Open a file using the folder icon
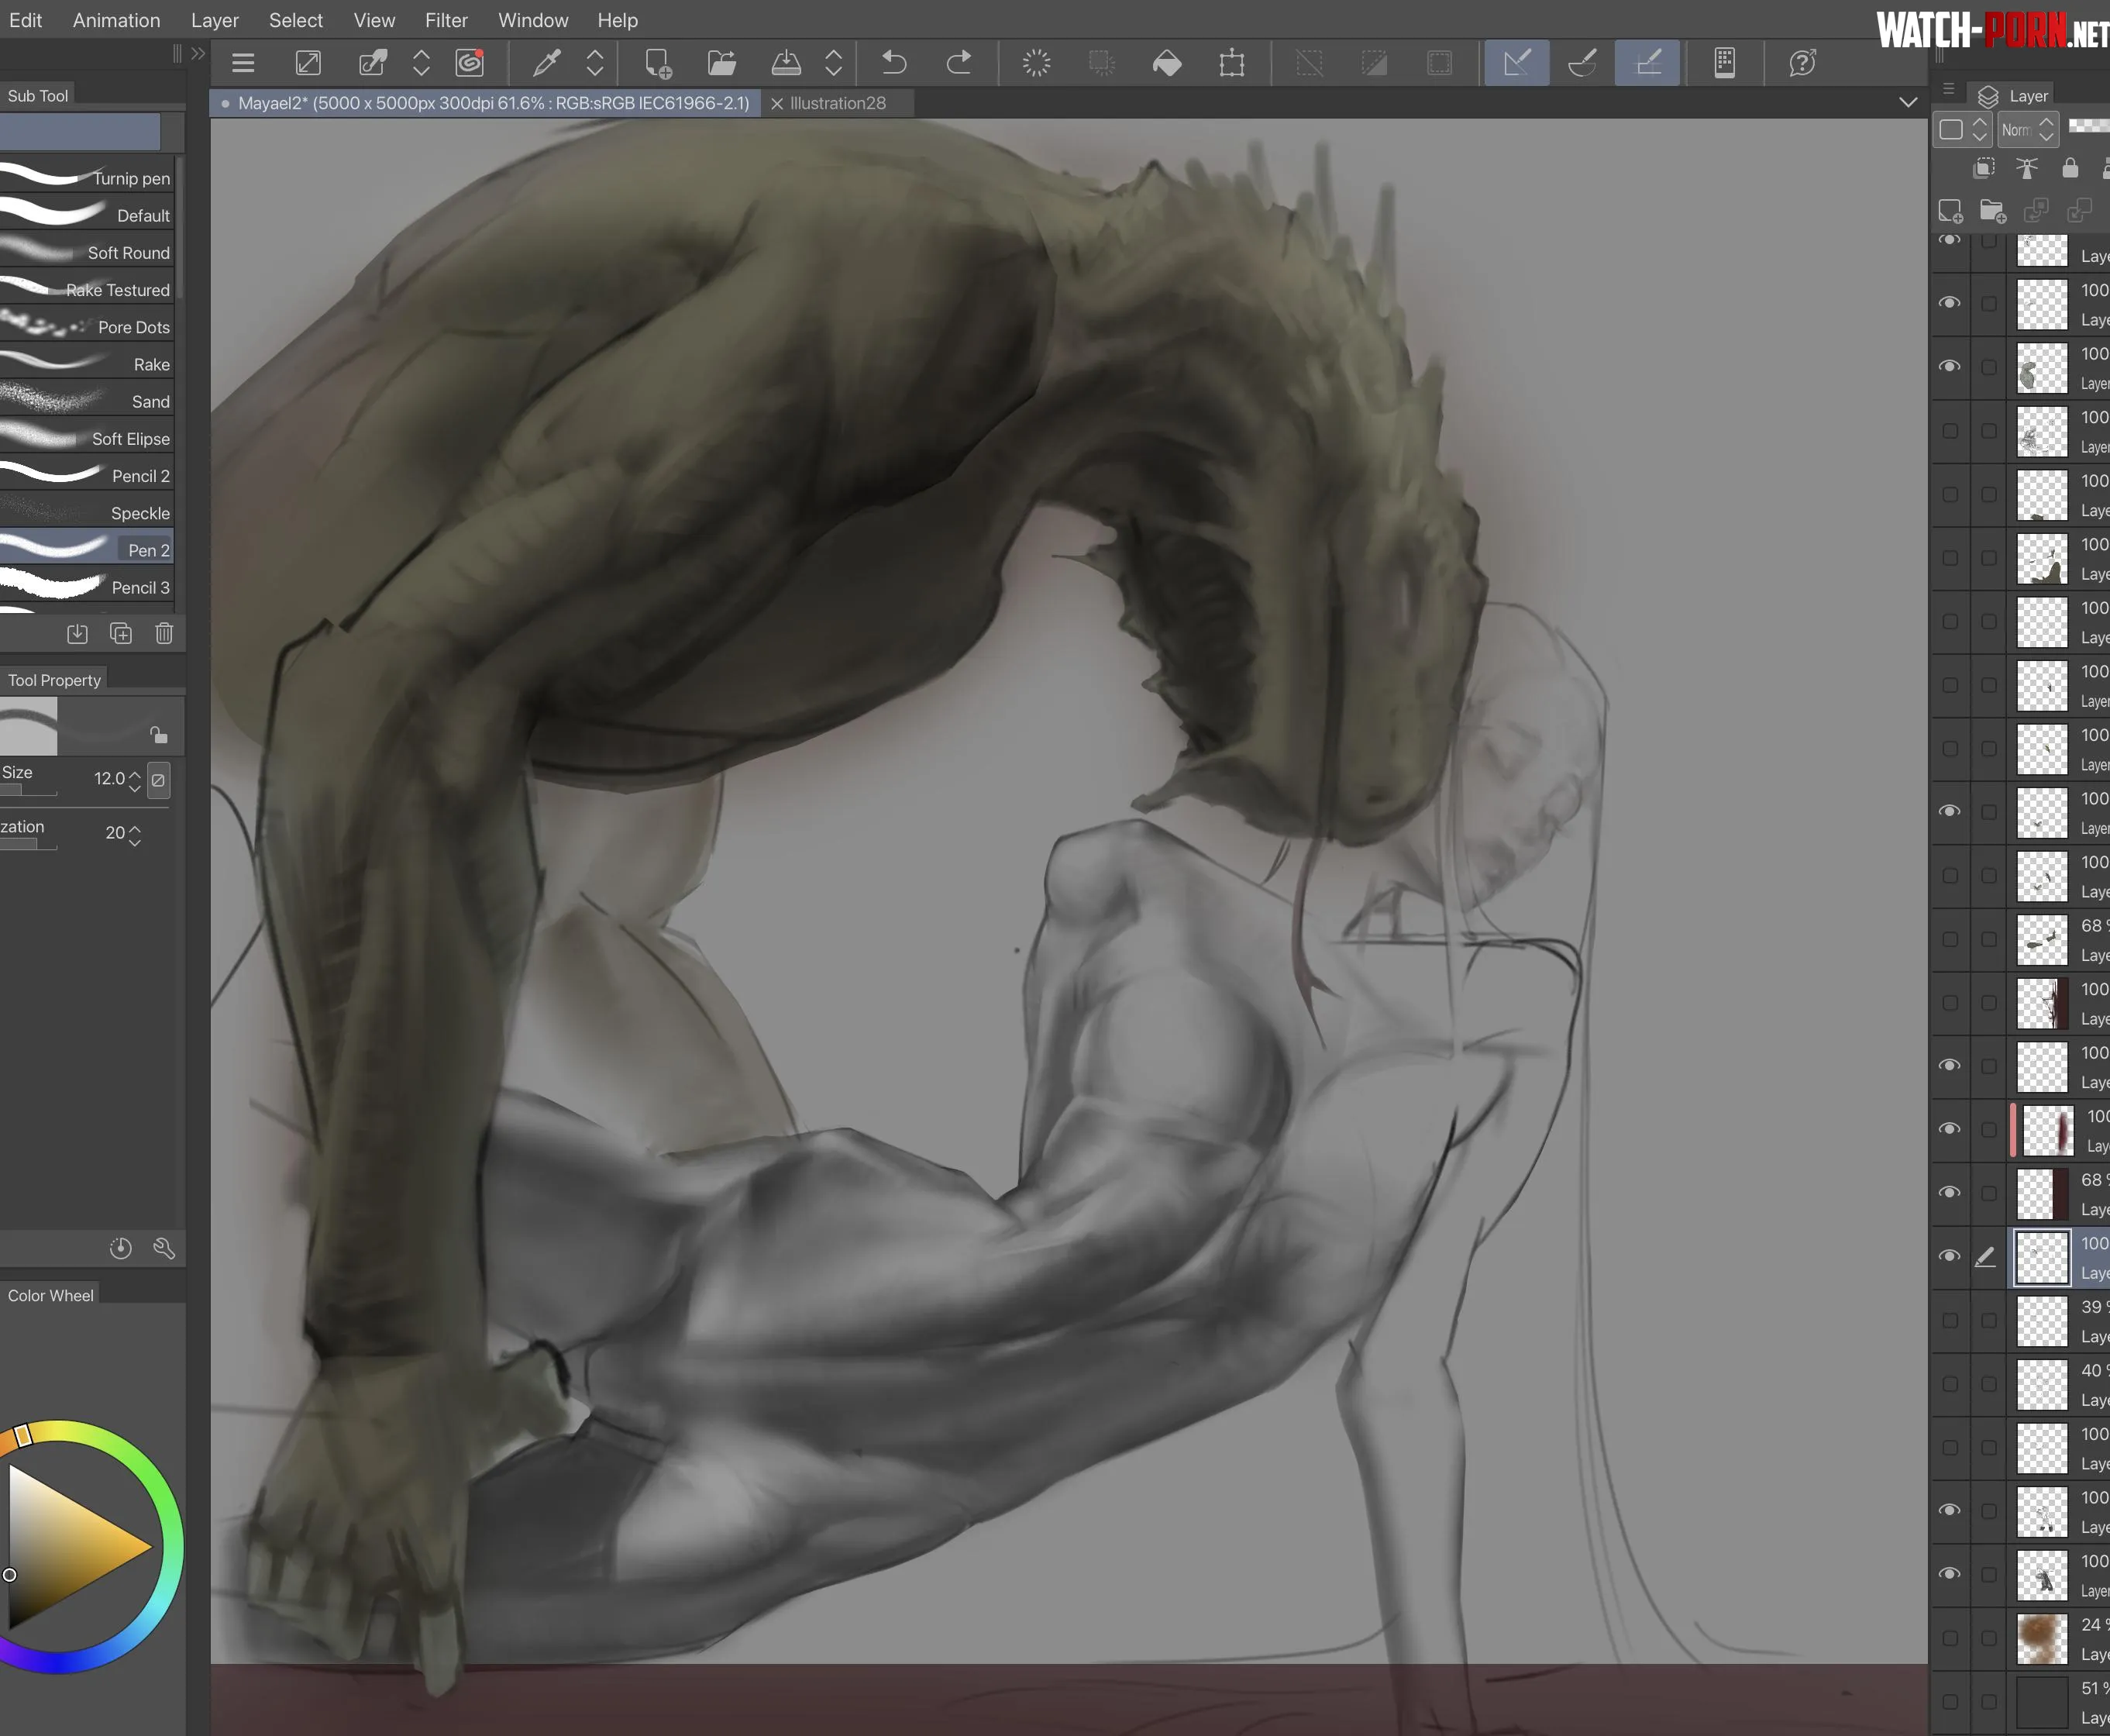2110x1736 pixels. point(722,62)
